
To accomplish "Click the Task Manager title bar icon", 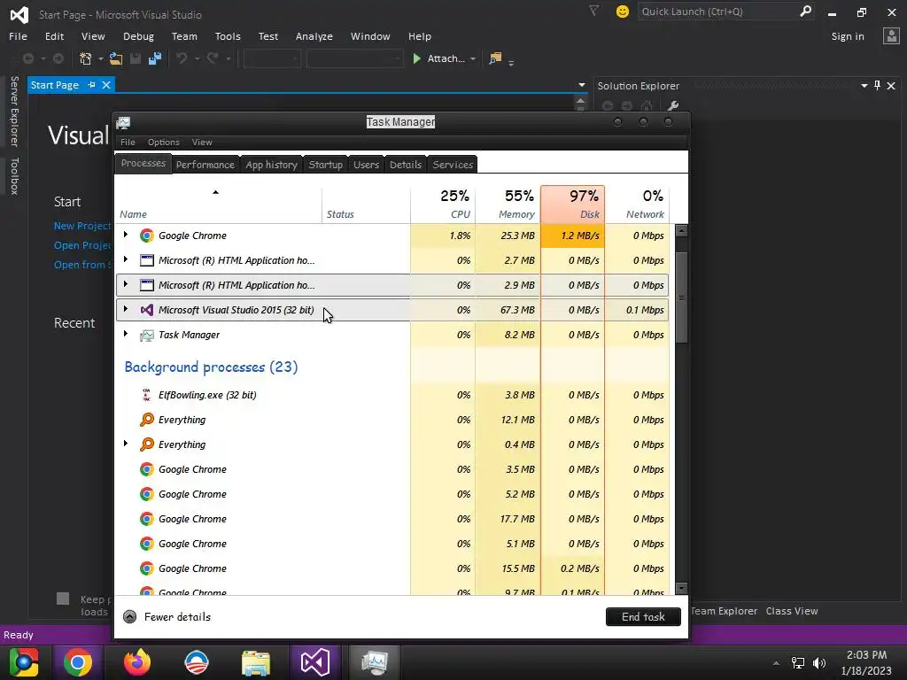I will click(123, 122).
